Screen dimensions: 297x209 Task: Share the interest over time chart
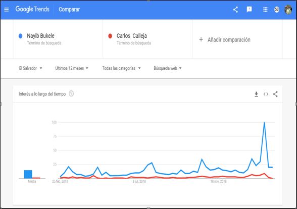click(x=275, y=94)
